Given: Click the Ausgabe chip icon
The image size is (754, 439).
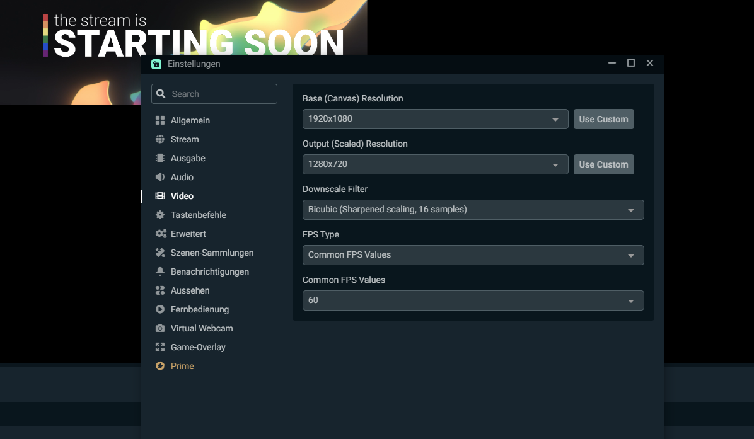Looking at the screenshot, I should coord(160,158).
